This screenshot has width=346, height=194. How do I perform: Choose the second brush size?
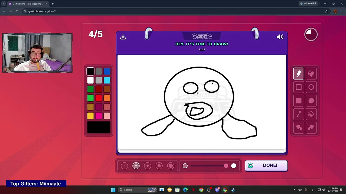(136, 166)
